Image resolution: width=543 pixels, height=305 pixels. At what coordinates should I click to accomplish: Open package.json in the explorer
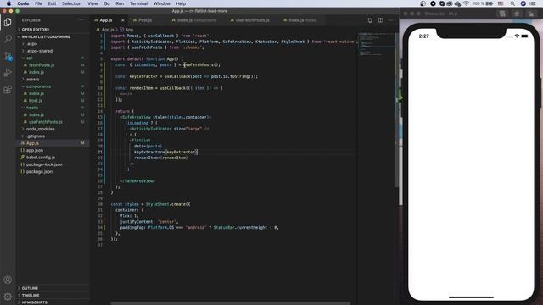pos(53,171)
